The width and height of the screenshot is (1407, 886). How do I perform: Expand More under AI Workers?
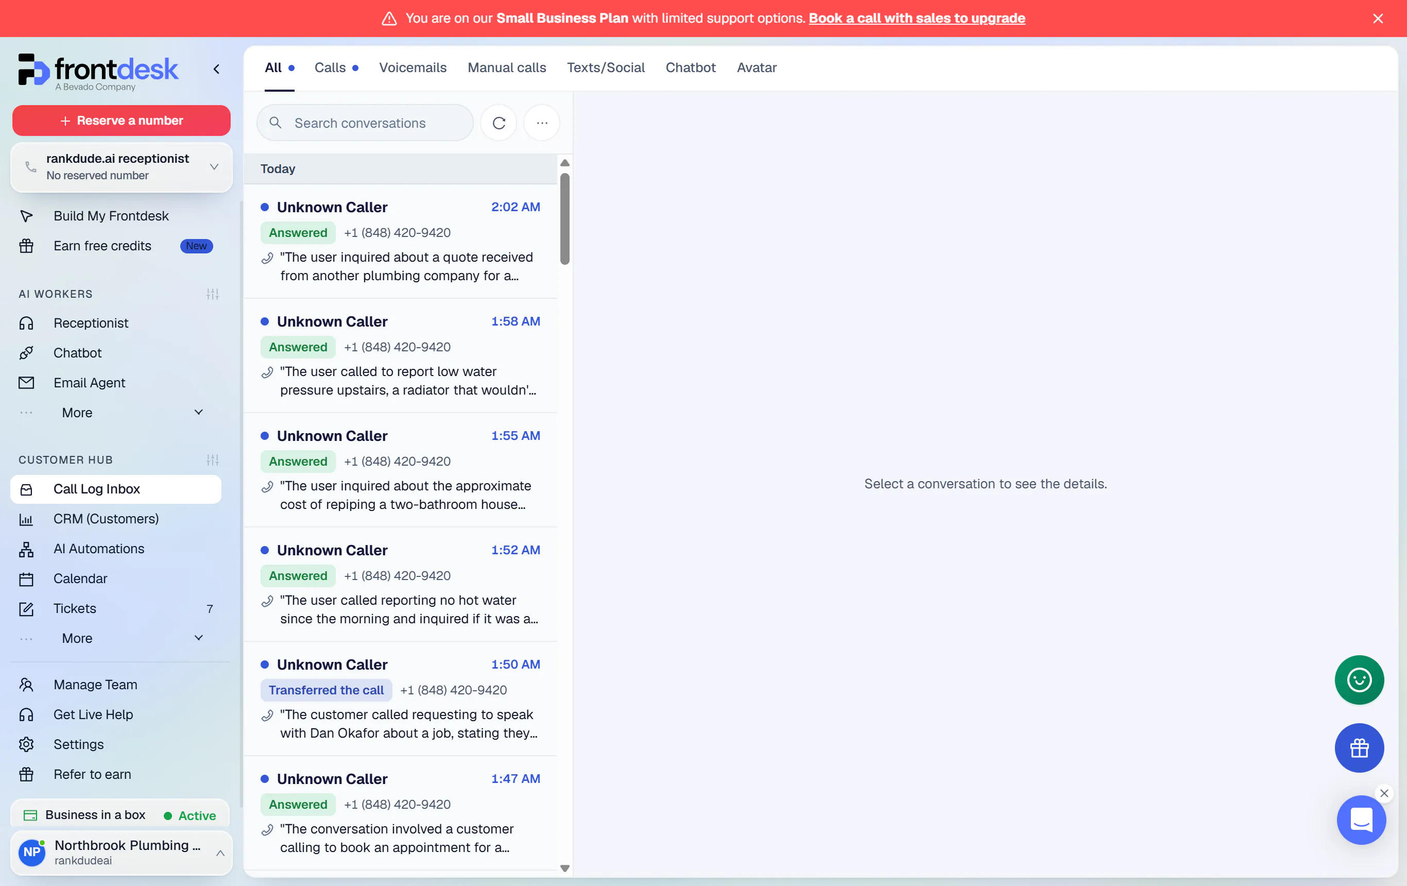[115, 413]
